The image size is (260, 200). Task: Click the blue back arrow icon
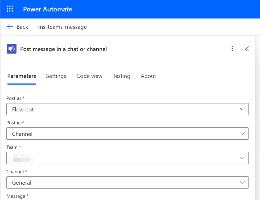click(x=10, y=27)
